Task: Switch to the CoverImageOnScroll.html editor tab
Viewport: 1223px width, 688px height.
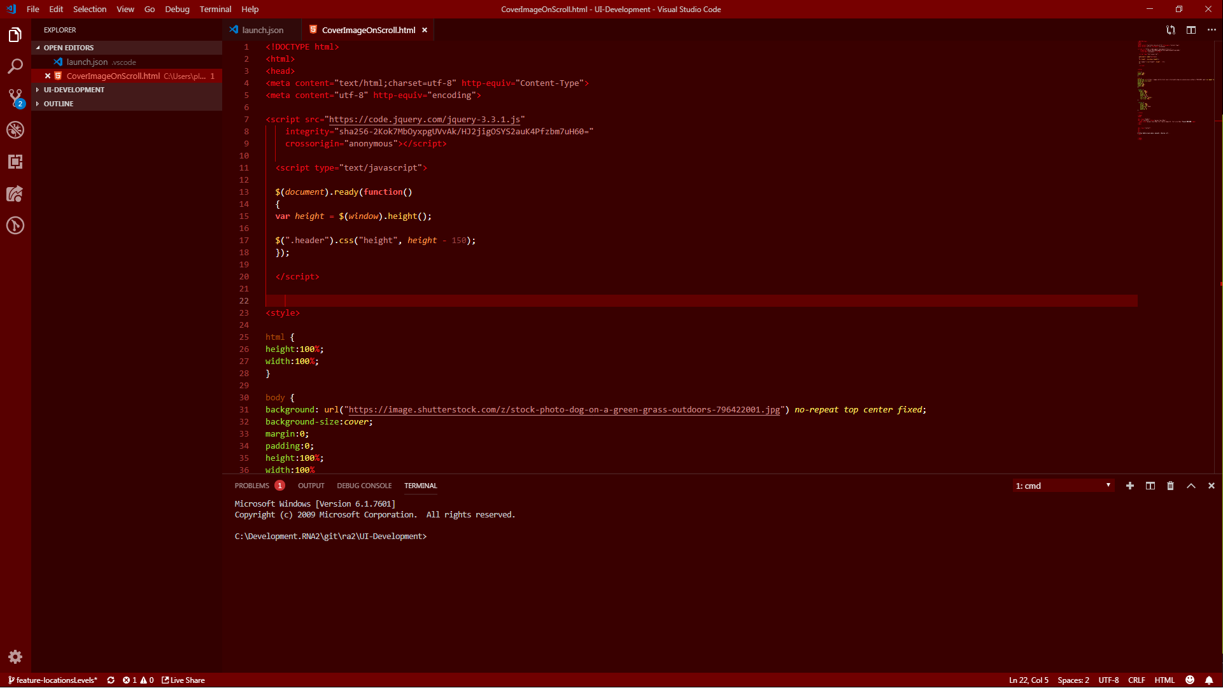Action: point(368,30)
